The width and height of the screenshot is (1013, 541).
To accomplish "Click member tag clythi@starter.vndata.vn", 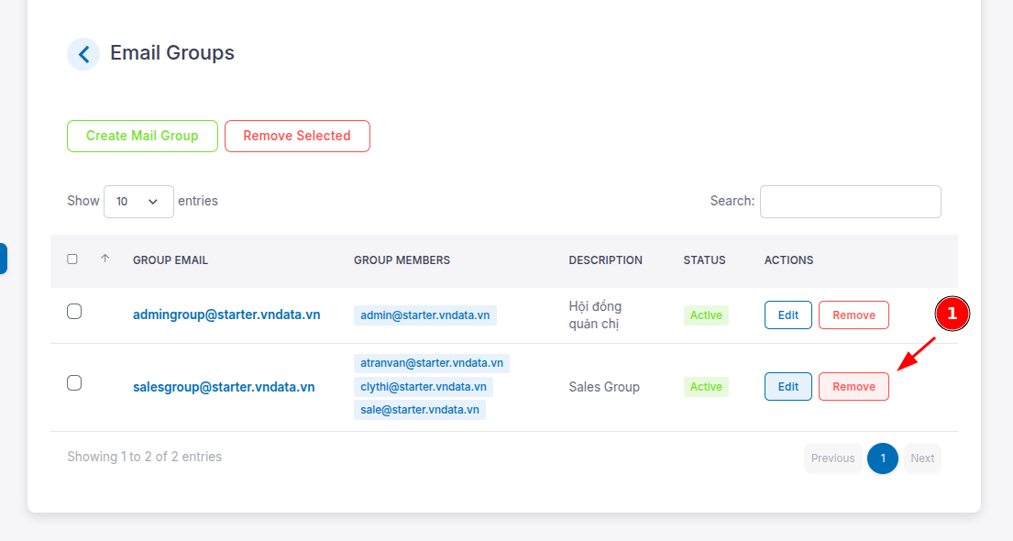I will [424, 387].
